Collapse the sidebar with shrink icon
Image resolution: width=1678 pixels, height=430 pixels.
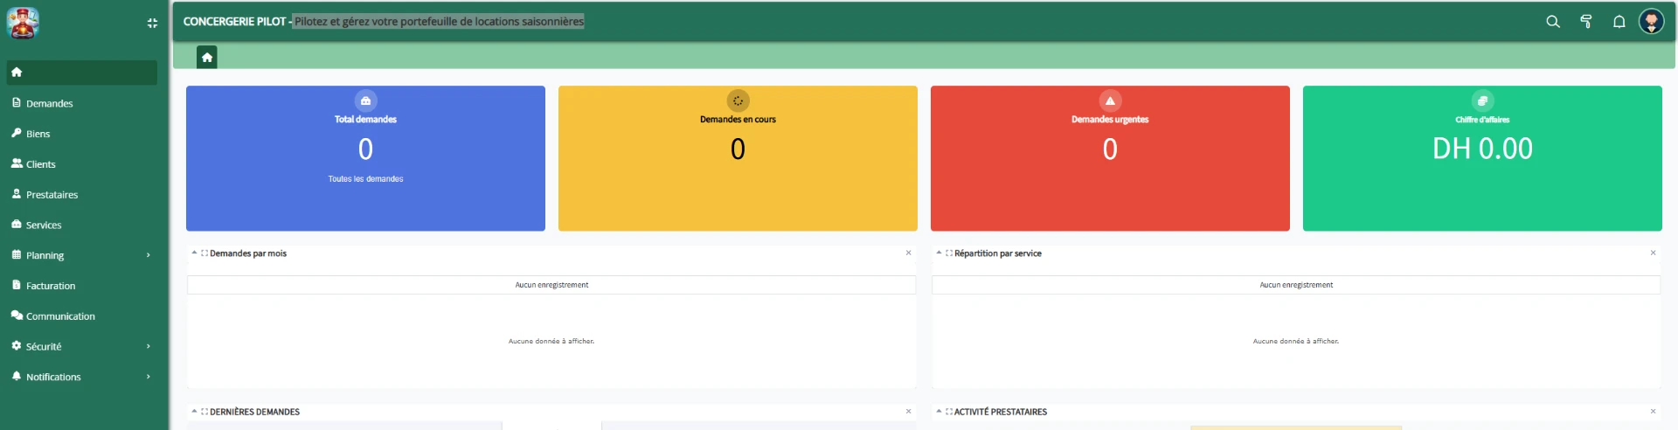pyautogui.click(x=152, y=24)
